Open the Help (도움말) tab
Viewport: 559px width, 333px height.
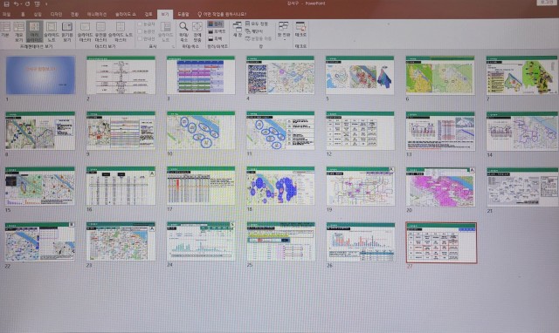point(183,14)
